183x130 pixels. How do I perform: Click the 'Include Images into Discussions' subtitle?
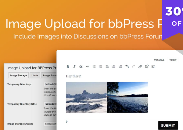(88, 36)
